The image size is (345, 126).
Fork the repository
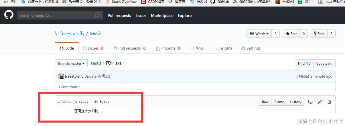(x=319, y=34)
